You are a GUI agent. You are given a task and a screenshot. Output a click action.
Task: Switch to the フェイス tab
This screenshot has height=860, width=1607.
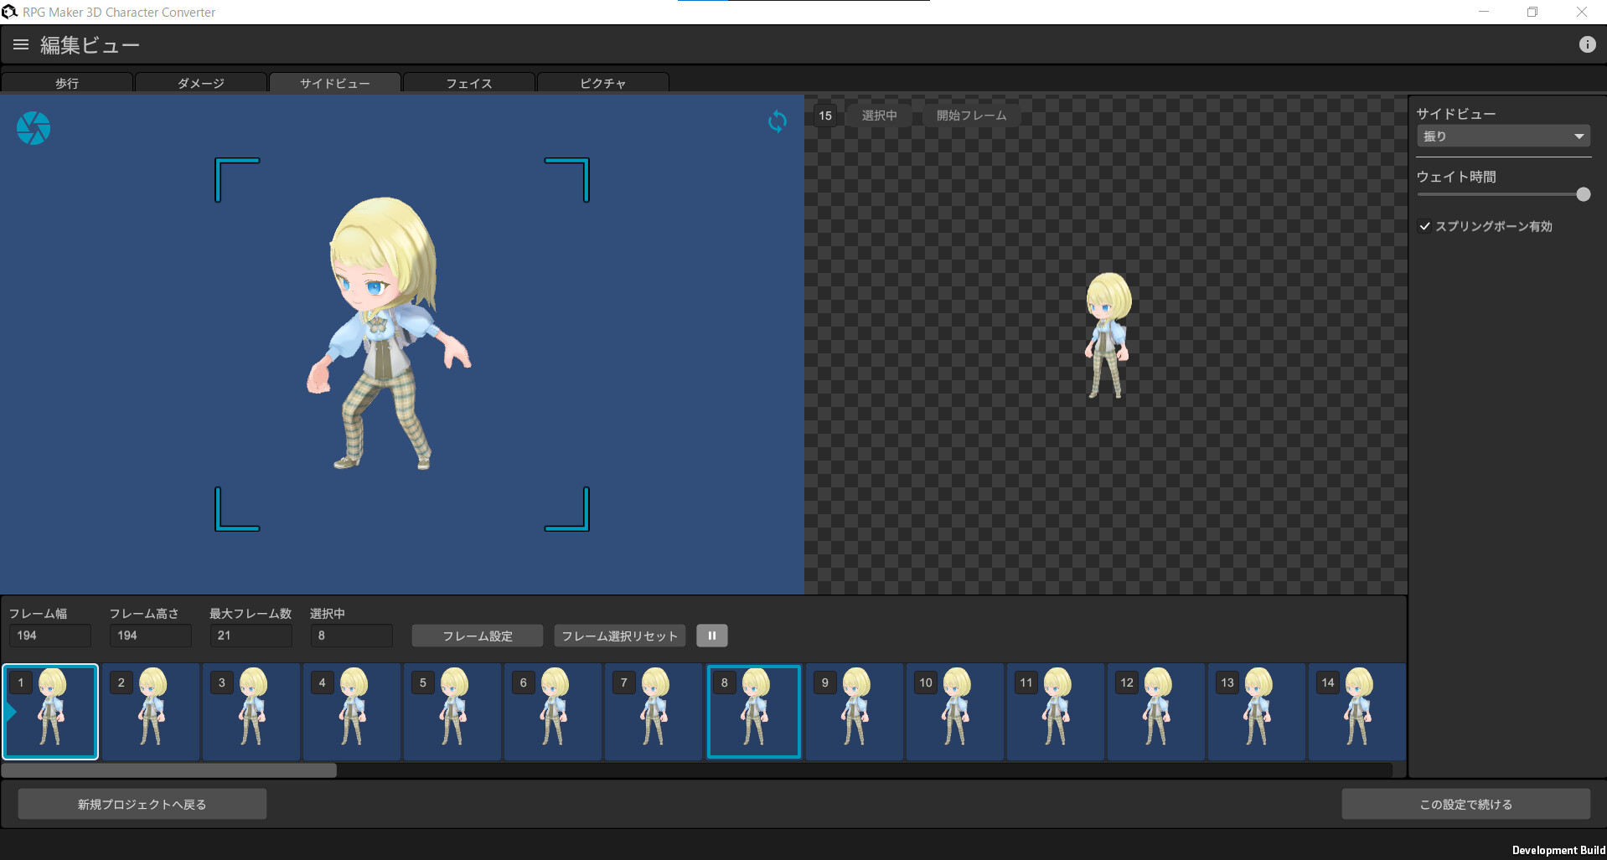coord(468,83)
